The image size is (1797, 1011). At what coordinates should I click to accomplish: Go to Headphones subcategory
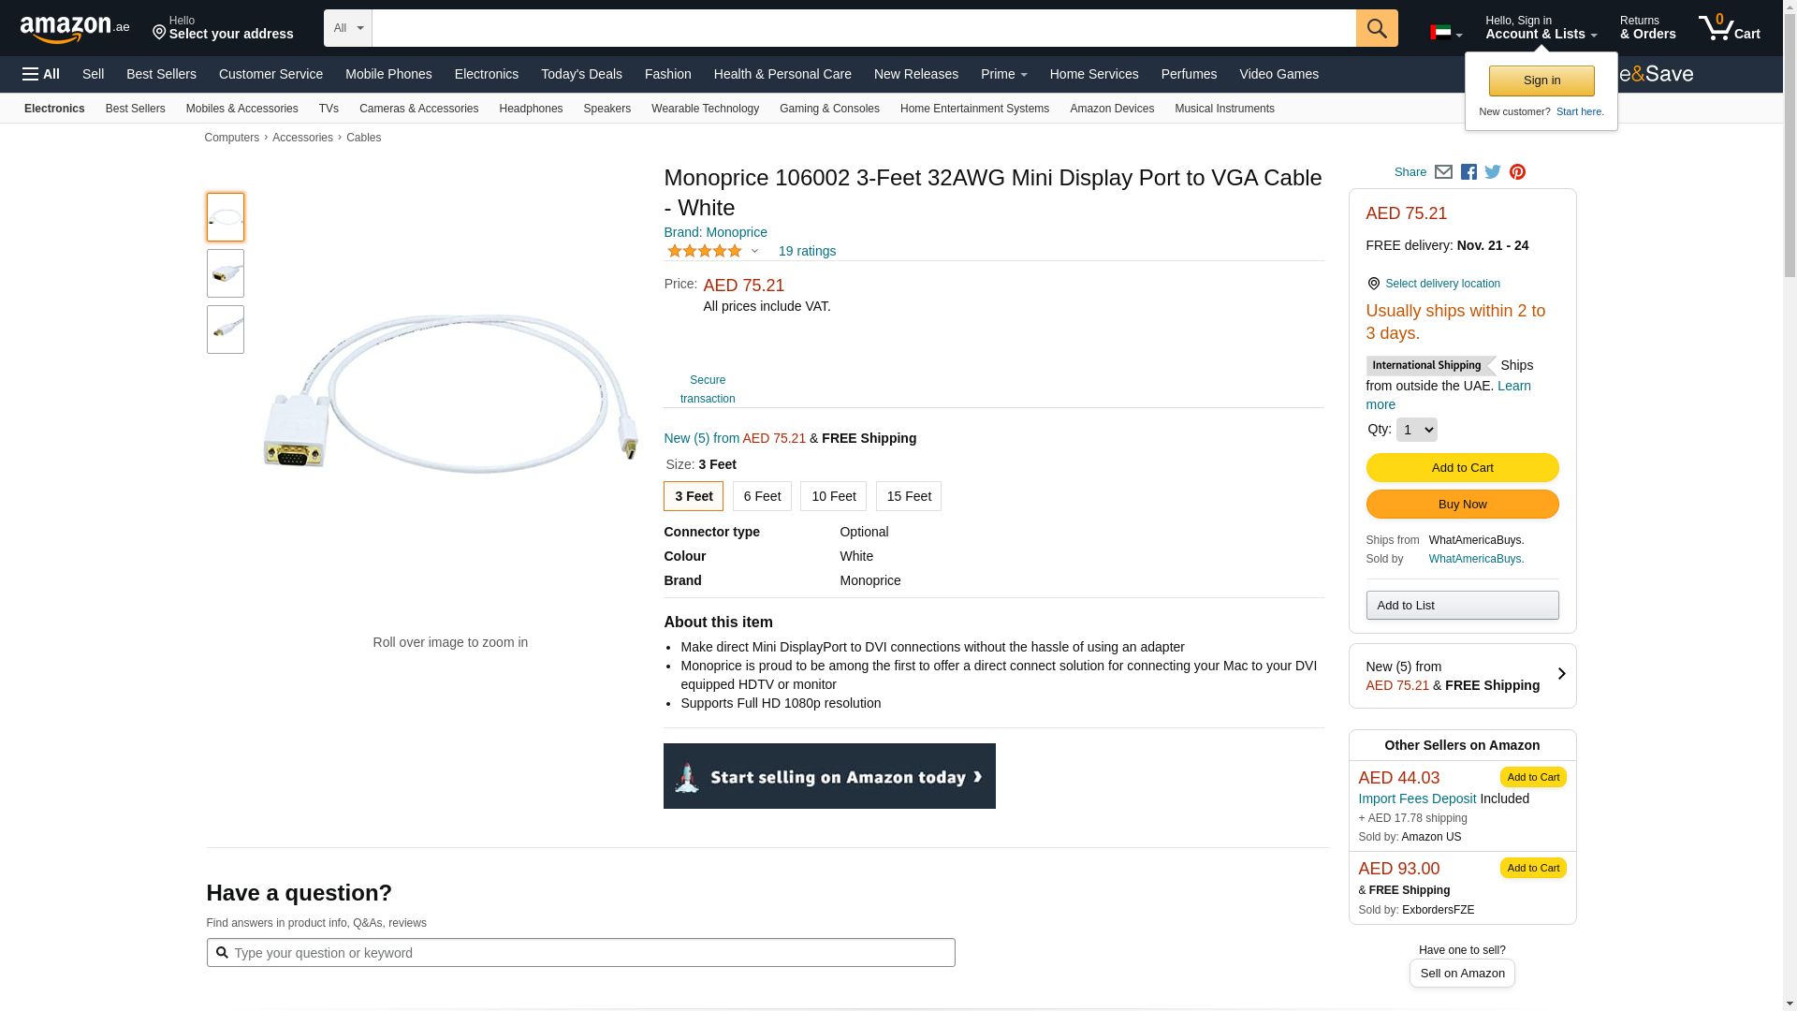(531, 109)
